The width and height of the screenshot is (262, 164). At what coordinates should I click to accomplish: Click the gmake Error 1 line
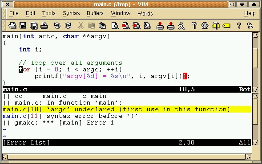point(58,123)
